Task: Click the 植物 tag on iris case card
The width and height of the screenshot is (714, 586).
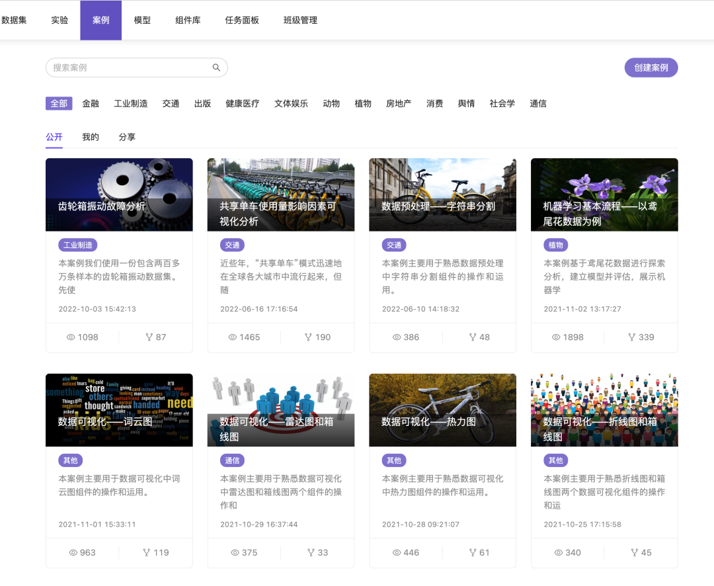Action: pos(555,245)
